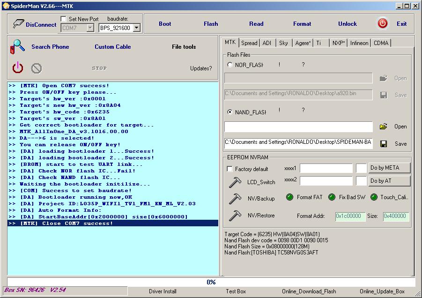Click the Nand Flash Size info text

(x=267, y=246)
